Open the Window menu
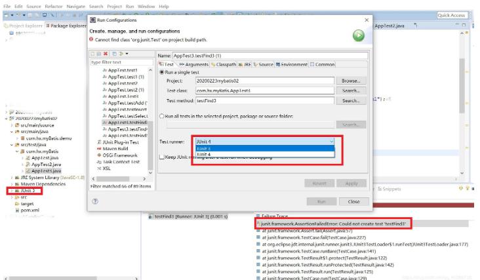 146,6
